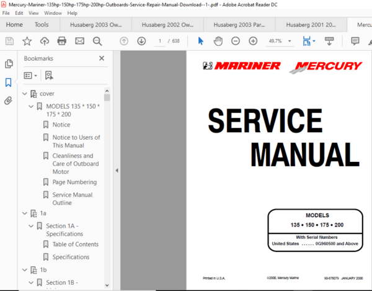Open the Find text magnifier tool

97,41
